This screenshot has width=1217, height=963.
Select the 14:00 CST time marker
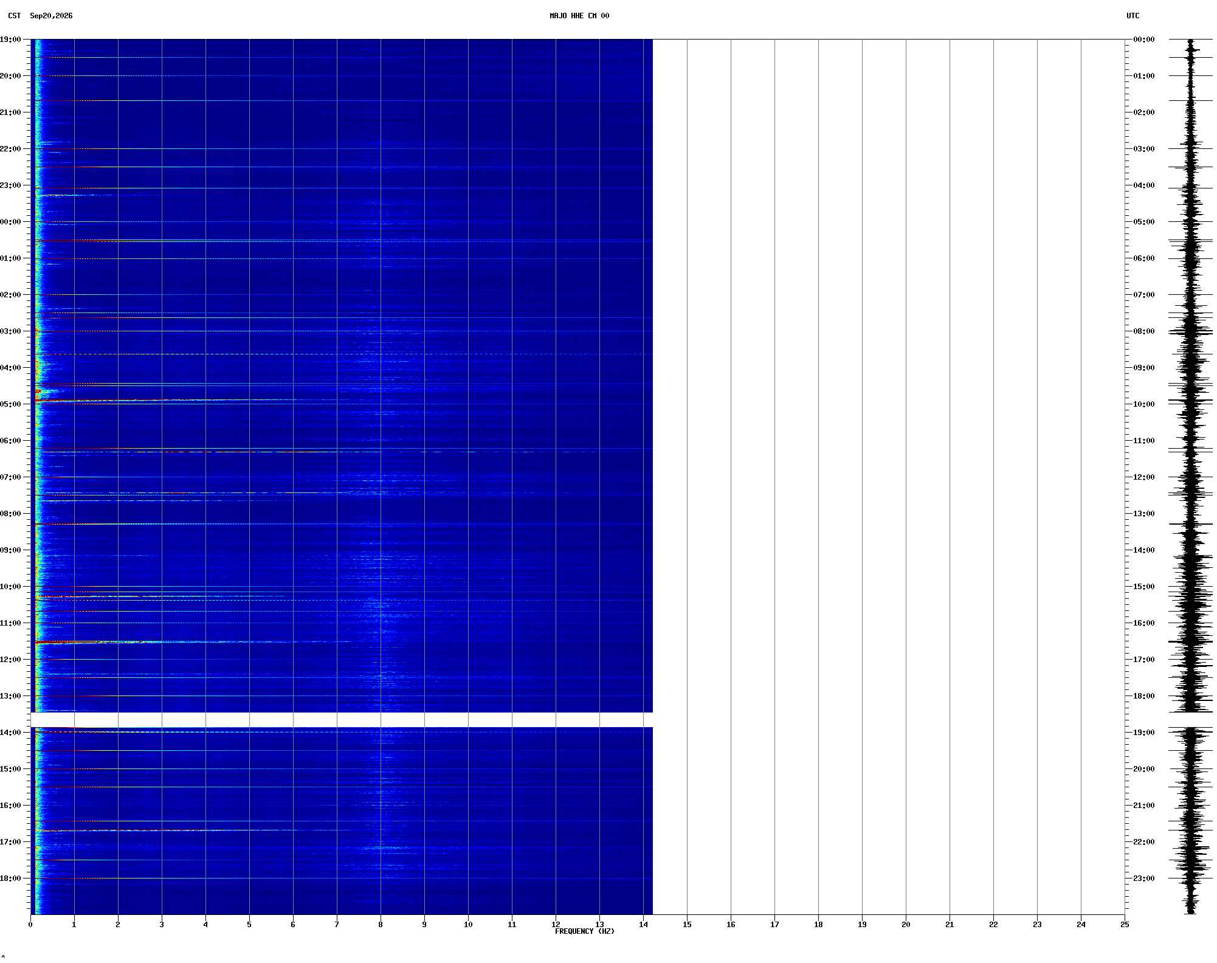click(x=10, y=733)
